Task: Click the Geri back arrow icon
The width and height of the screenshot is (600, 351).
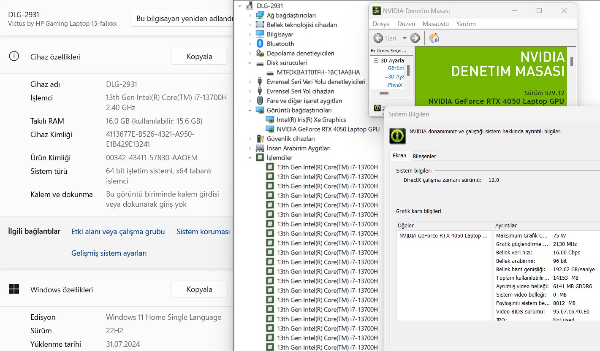Action: (x=378, y=38)
